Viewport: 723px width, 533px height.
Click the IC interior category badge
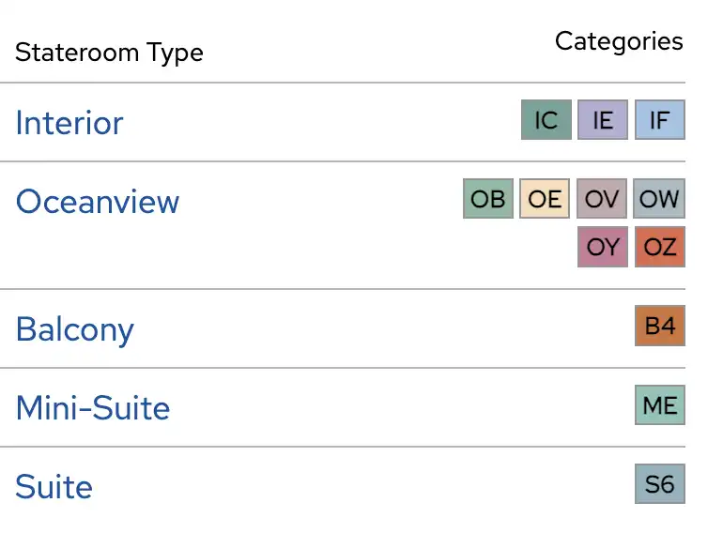pyautogui.click(x=546, y=120)
